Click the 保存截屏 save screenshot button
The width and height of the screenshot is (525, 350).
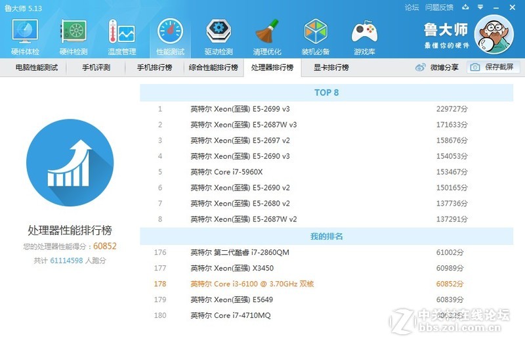click(493, 68)
